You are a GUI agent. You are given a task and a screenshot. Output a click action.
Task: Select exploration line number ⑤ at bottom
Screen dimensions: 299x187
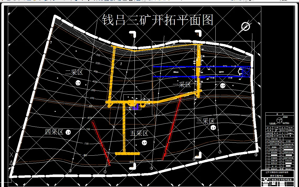(194, 159)
